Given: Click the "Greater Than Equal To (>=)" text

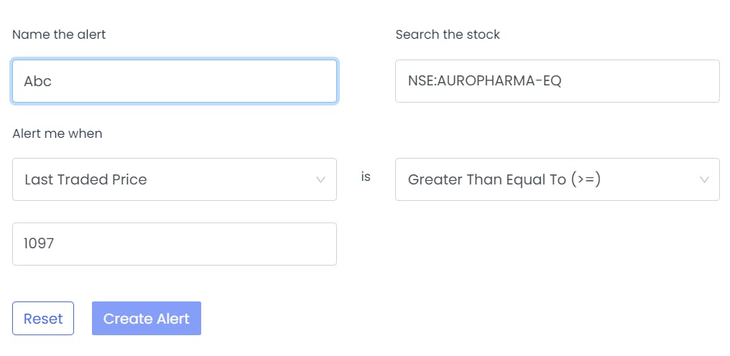Looking at the screenshot, I should point(504,179).
